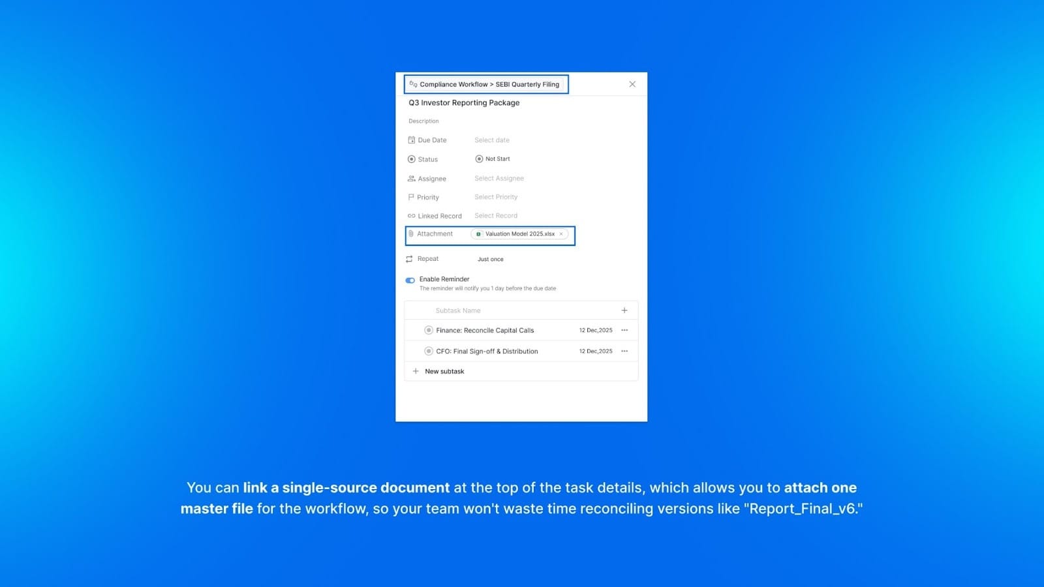
Task: Toggle the Enable Reminder switch
Action: click(410, 280)
